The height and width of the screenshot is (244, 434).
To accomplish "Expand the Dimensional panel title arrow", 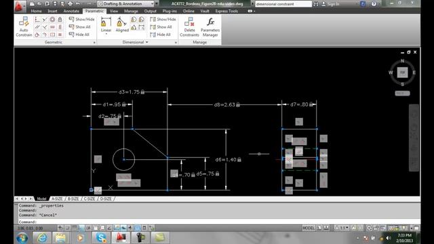I will (146, 42).
